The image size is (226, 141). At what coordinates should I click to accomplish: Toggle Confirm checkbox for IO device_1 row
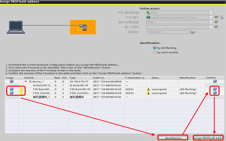pyautogui.click(x=215, y=81)
